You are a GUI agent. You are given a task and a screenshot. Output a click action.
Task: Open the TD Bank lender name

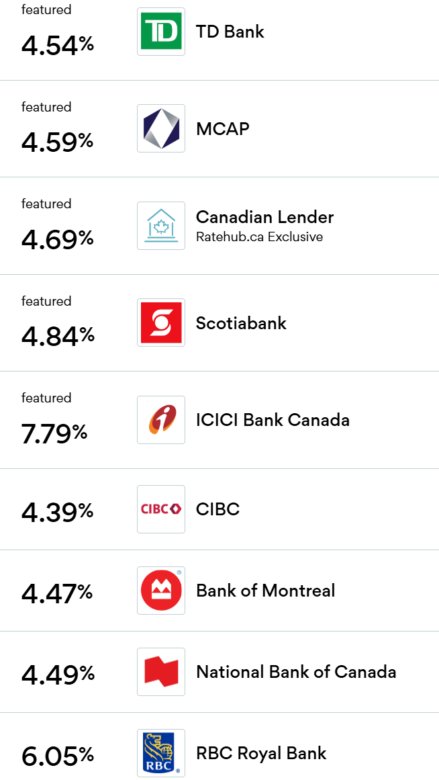tap(230, 32)
